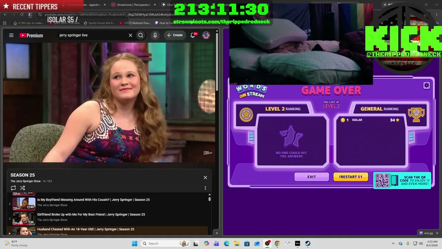The height and width of the screenshot is (249, 442).
Task: Open the 7:36 video thumbnail in playlist
Action: [24, 218]
